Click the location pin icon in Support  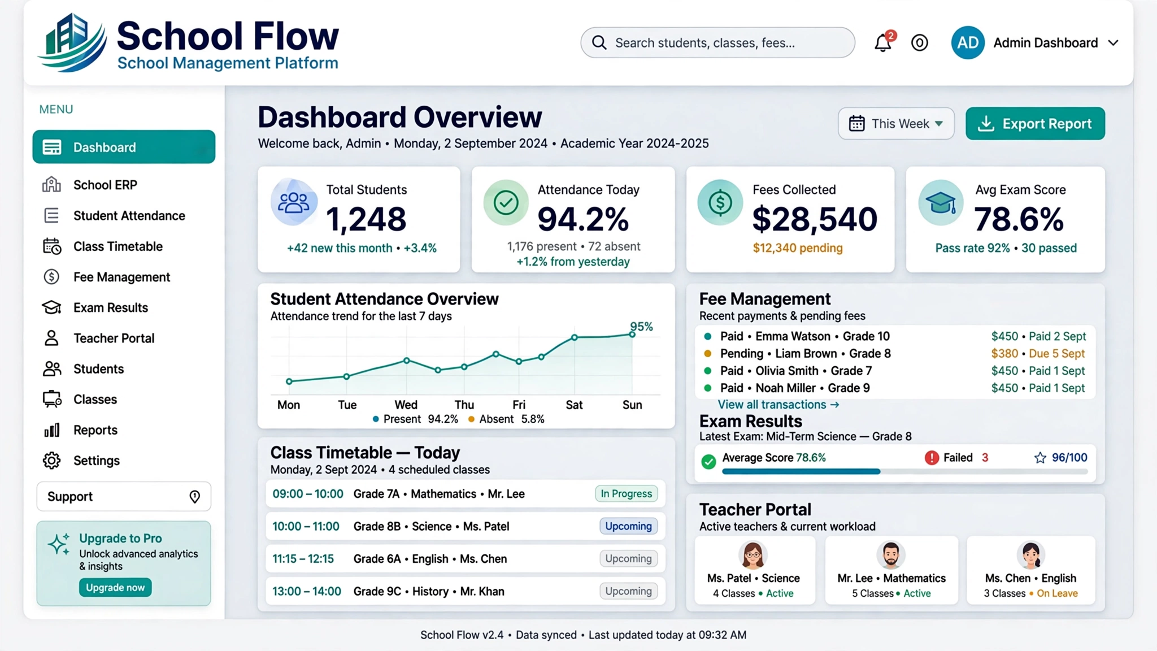click(194, 497)
